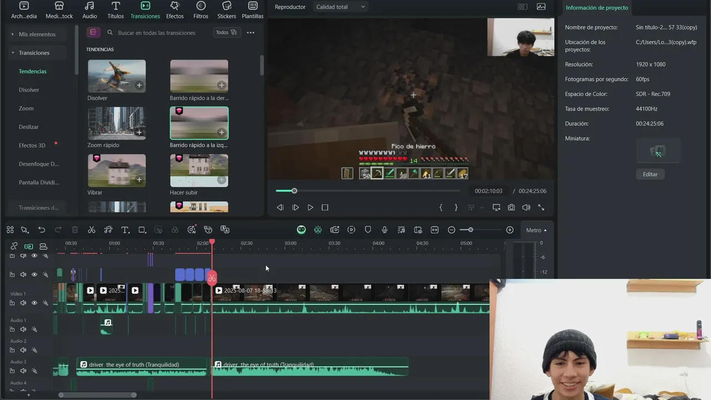Open the audio mixer icon in toolbar
The image size is (711, 400).
[x=401, y=229]
